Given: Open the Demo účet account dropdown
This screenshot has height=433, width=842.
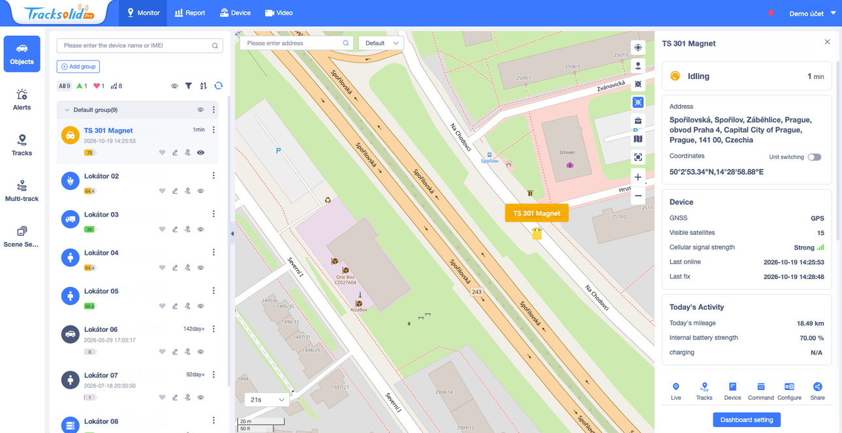Looking at the screenshot, I should click(812, 13).
